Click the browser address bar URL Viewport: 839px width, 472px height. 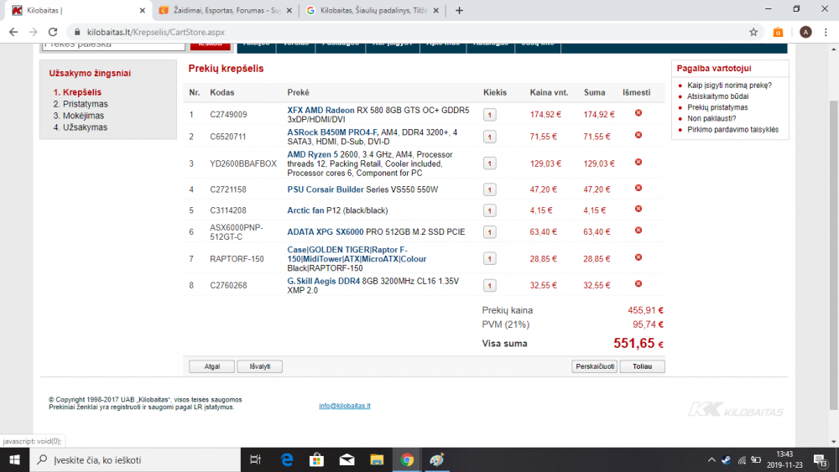point(156,32)
